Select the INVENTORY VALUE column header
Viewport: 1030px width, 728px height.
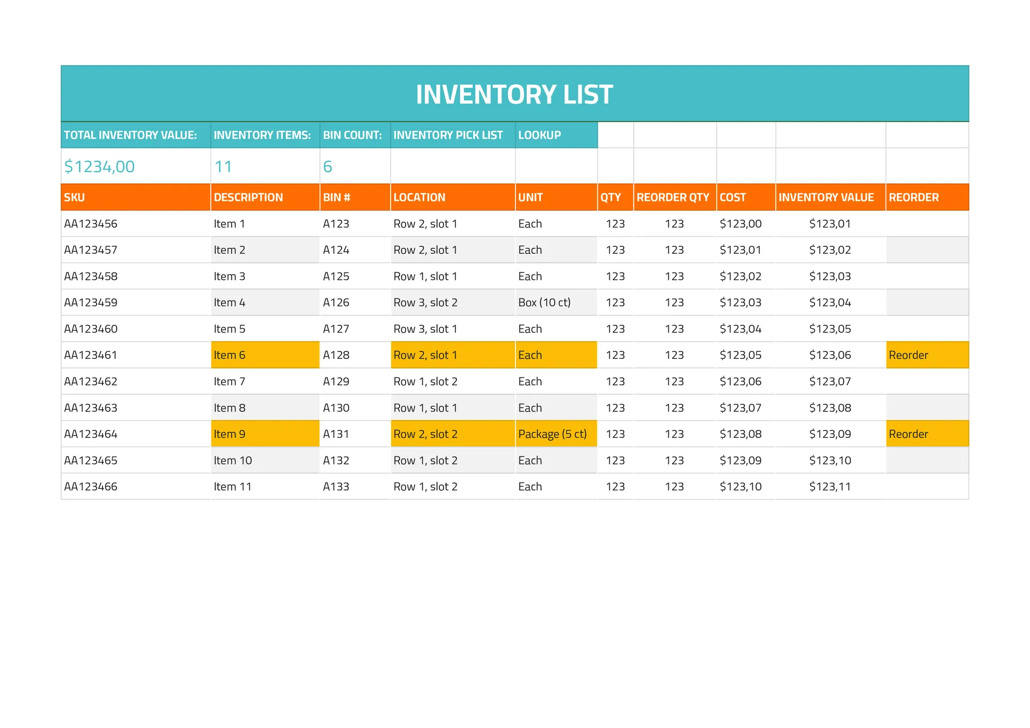(826, 197)
